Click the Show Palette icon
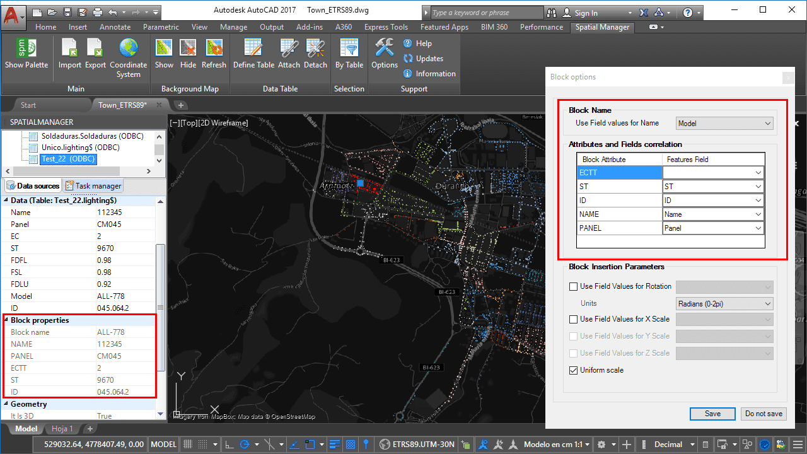807x454 pixels. point(26,48)
